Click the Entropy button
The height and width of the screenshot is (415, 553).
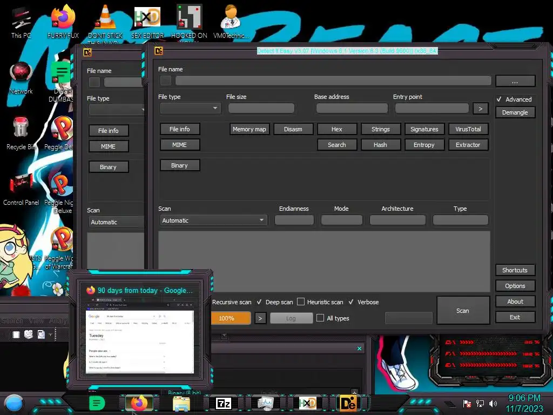(424, 145)
